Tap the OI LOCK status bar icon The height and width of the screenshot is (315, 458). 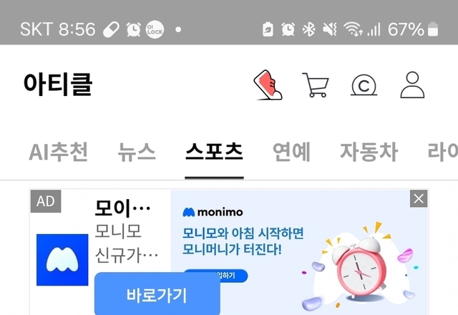pos(155,29)
